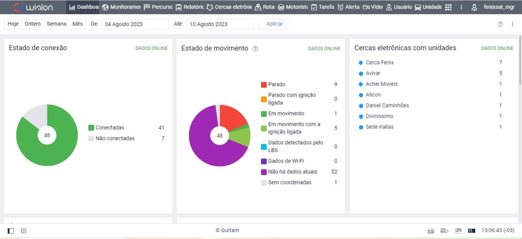
Task: Open dashboard options three-dot menu below top bar
Action: [513, 24]
